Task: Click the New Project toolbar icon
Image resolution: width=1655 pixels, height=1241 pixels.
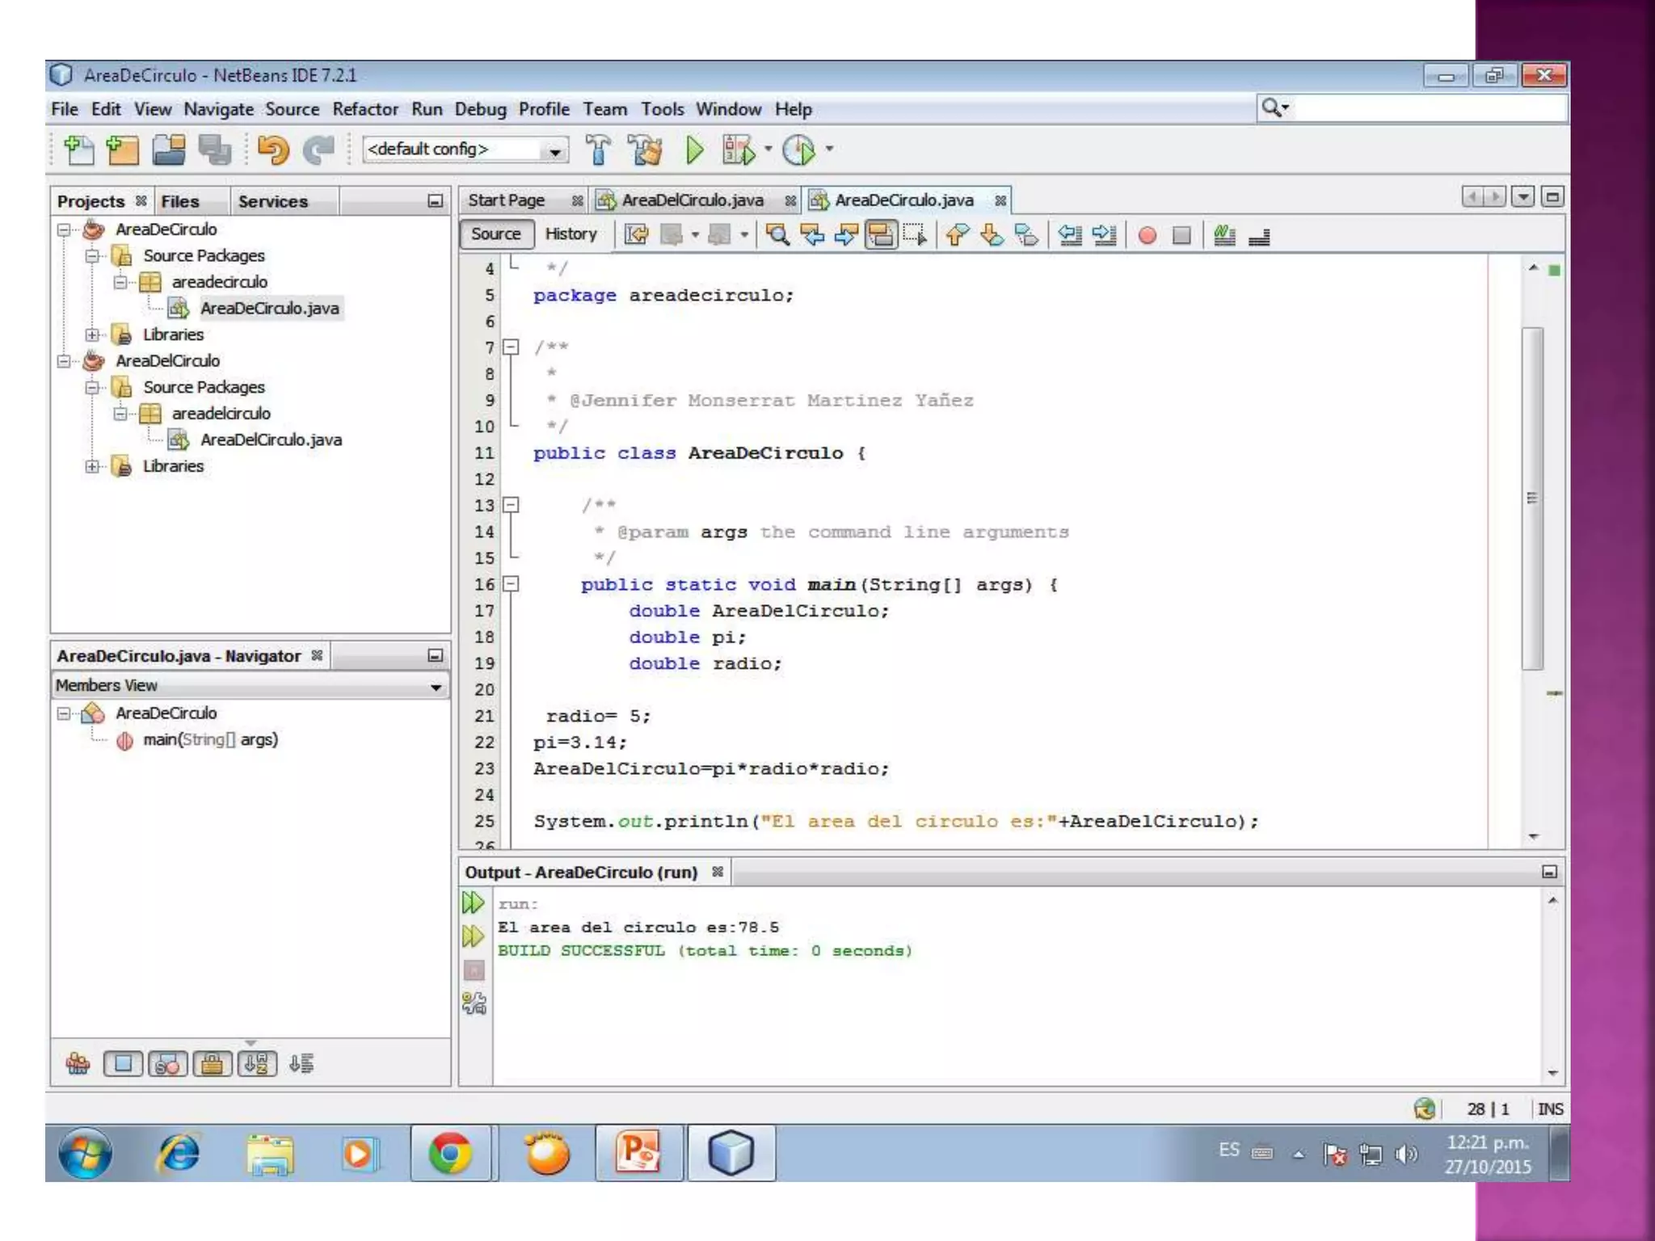Action: tap(123, 150)
